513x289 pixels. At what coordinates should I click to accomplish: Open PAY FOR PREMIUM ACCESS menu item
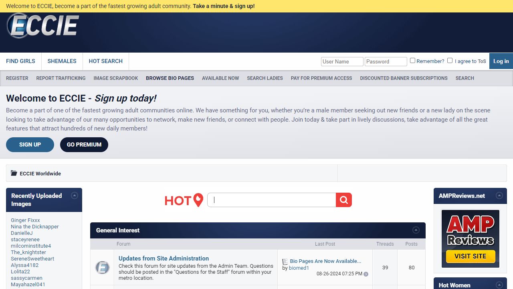321,78
